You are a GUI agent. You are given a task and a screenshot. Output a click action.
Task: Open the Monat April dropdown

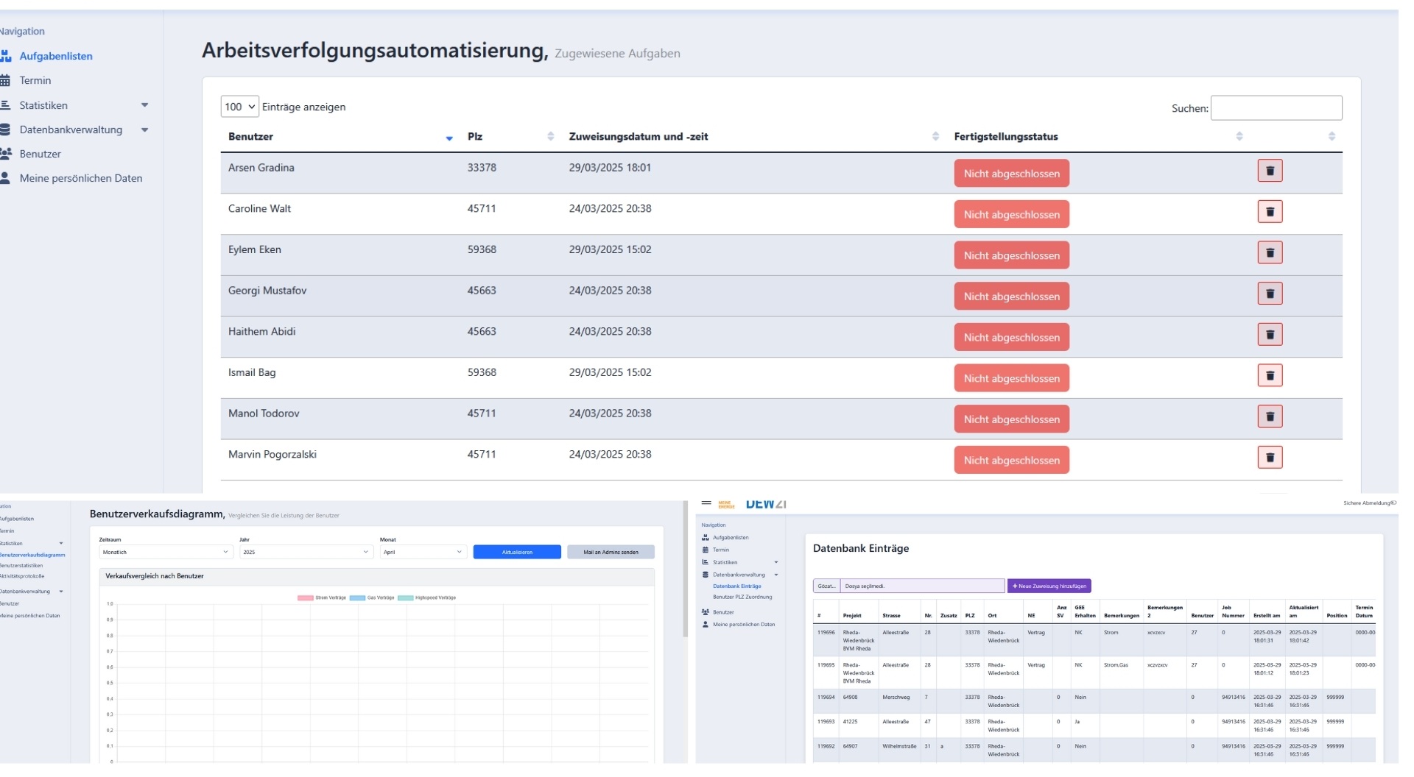[423, 552]
